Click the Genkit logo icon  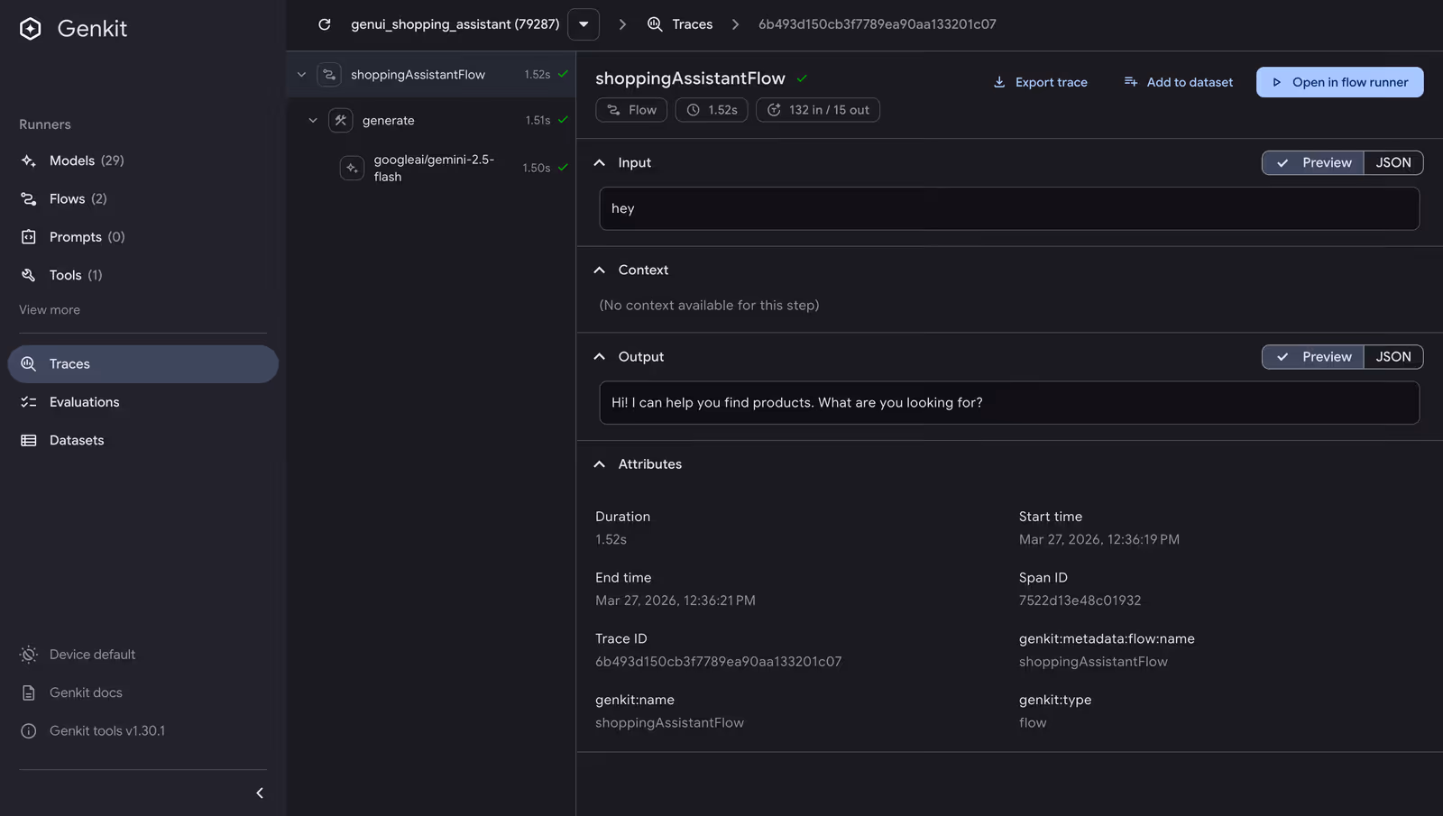pos(31,29)
